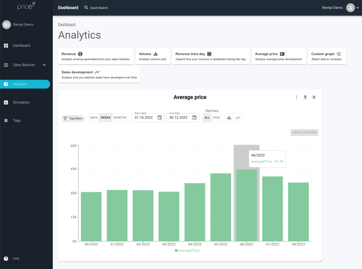The image size is (362, 269).
Task: Go to the Simulation page
Action: tap(21, 102)
